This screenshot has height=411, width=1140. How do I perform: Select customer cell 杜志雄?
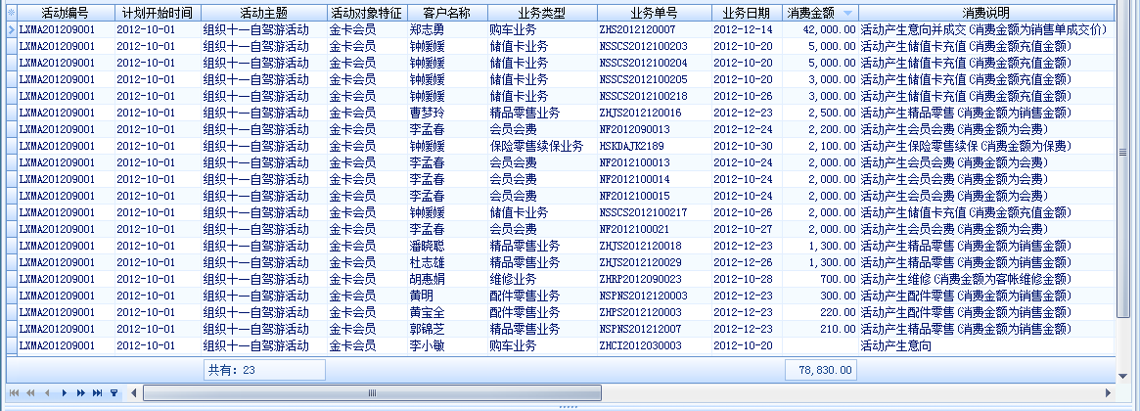pos(448,262)
